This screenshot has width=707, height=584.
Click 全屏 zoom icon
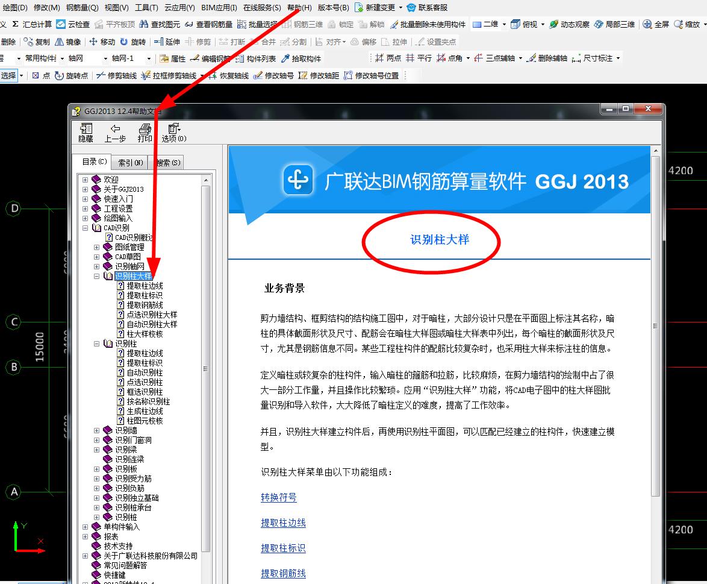click(x=647, y=24)
